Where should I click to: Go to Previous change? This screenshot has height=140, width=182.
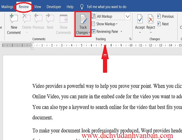pos(165,16)
